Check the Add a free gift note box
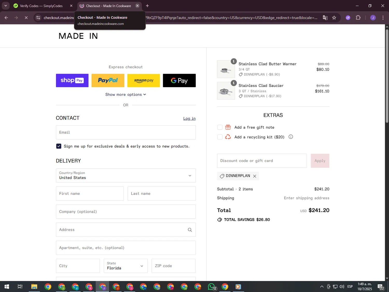389x292 pixels. [220, 127]
